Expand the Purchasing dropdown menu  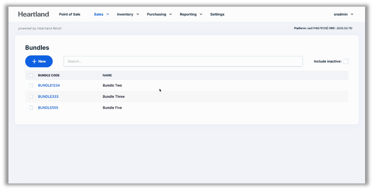pyautogui.click(x=159, y=14)
